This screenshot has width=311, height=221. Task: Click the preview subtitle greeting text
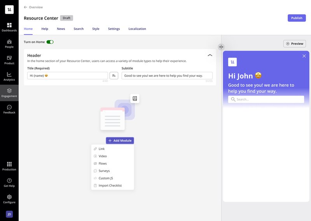(x=261, y=88)
